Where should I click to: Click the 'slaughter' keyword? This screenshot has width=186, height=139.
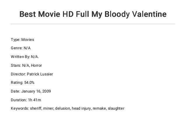point(116,109)
